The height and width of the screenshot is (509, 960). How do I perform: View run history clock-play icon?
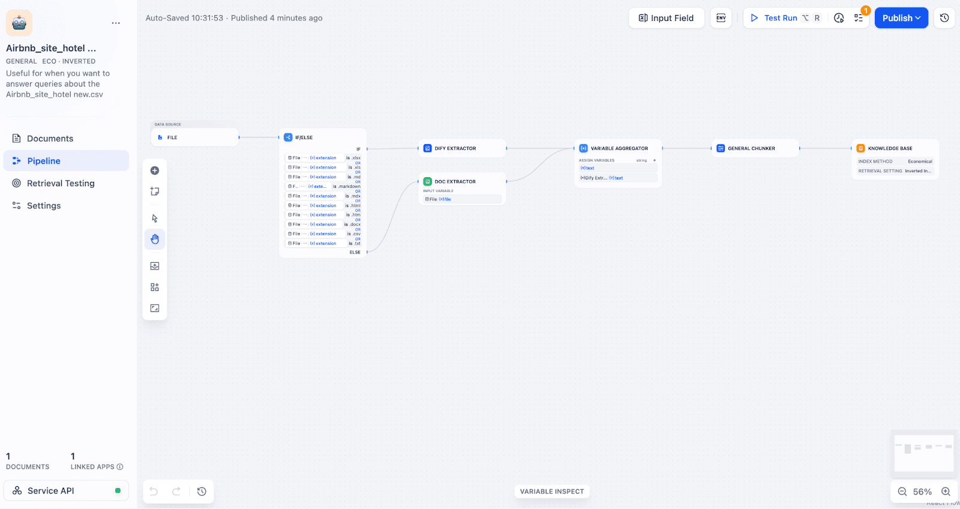(839, 18)
